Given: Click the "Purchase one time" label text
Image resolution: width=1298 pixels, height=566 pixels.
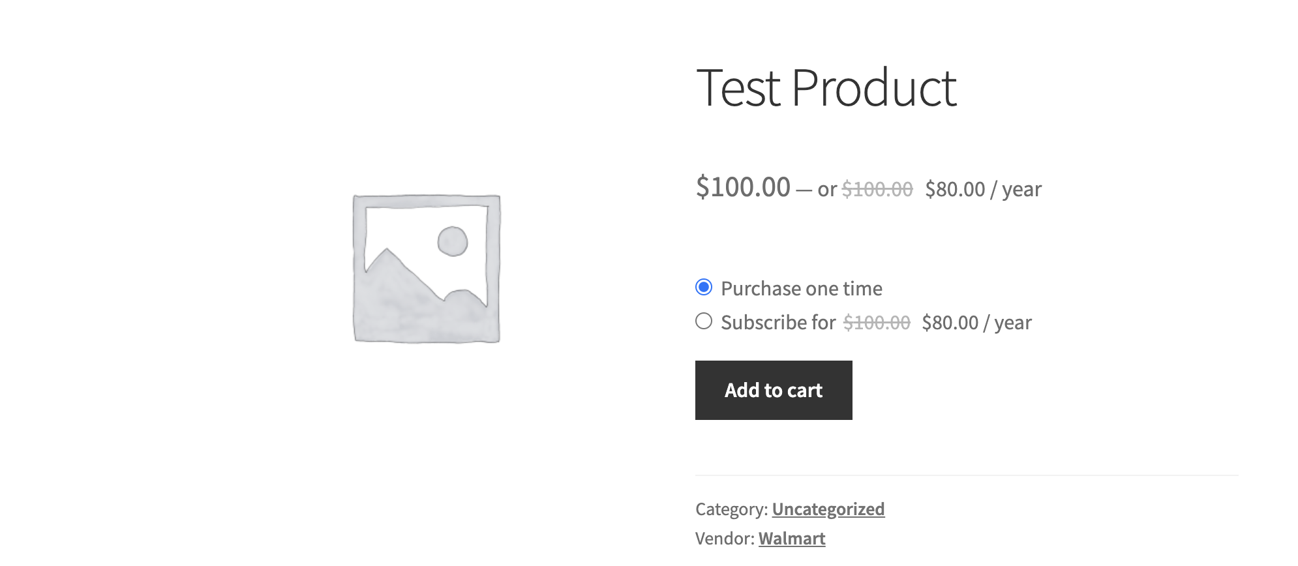Looking at the screenshot, I should coord(802,288).
